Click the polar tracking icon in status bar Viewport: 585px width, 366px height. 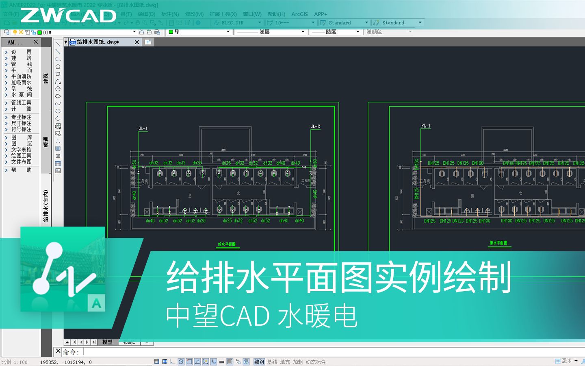point(181,361)
